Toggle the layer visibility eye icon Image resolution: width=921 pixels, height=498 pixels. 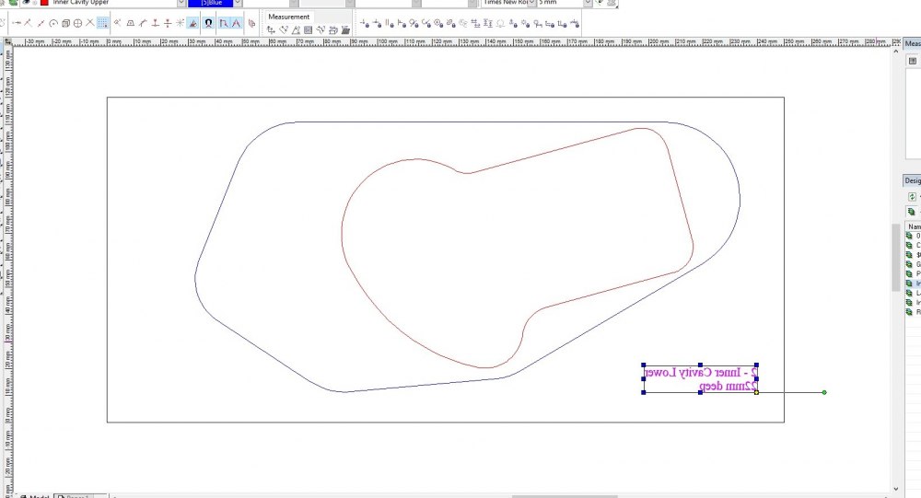pos(26,3)
